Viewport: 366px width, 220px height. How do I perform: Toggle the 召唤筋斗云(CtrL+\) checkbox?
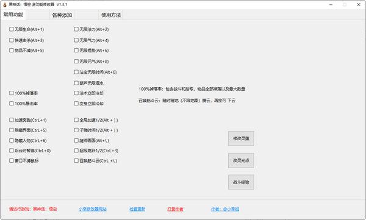click(76, 160)
